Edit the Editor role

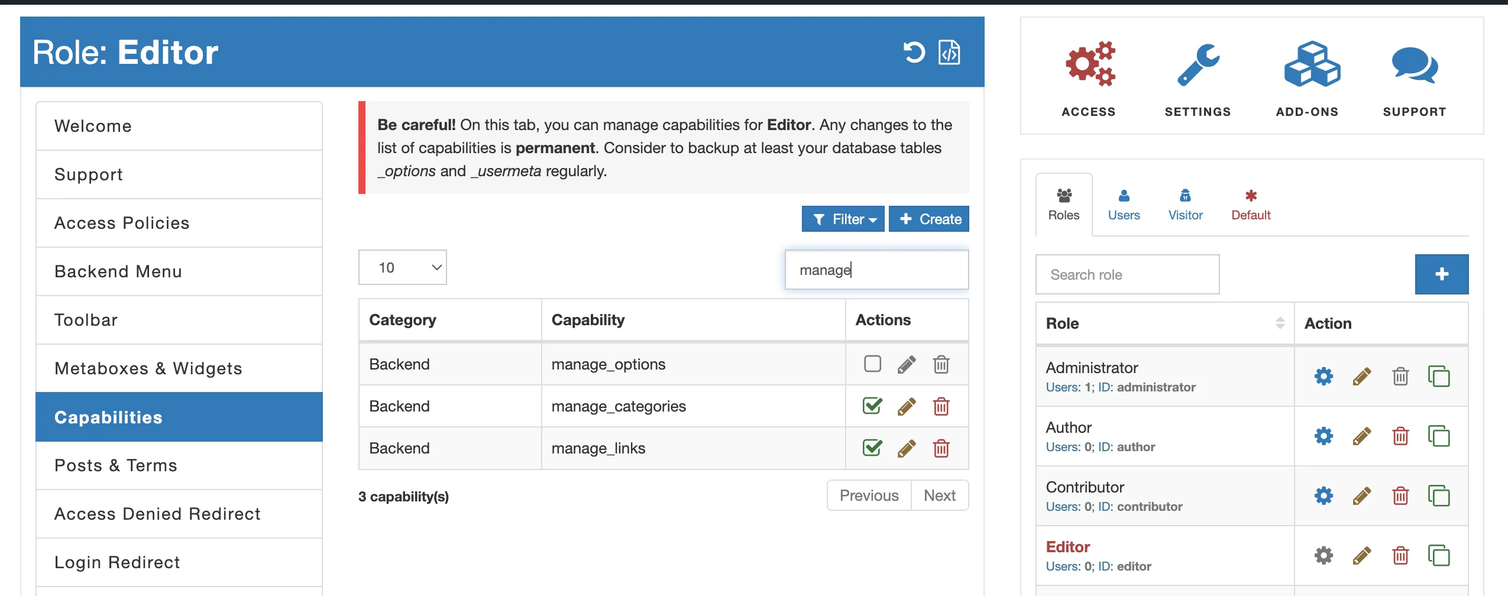point(1362,556)
